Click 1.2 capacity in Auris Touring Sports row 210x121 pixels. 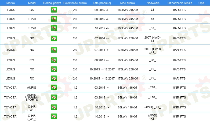[75, 97]
